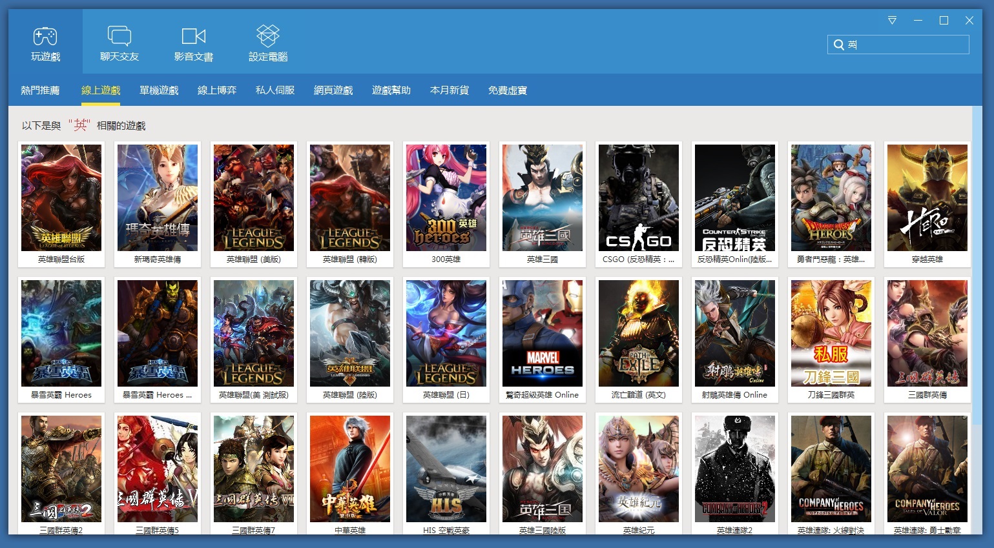Select the 線上博弈 tab

click(217, 90)
